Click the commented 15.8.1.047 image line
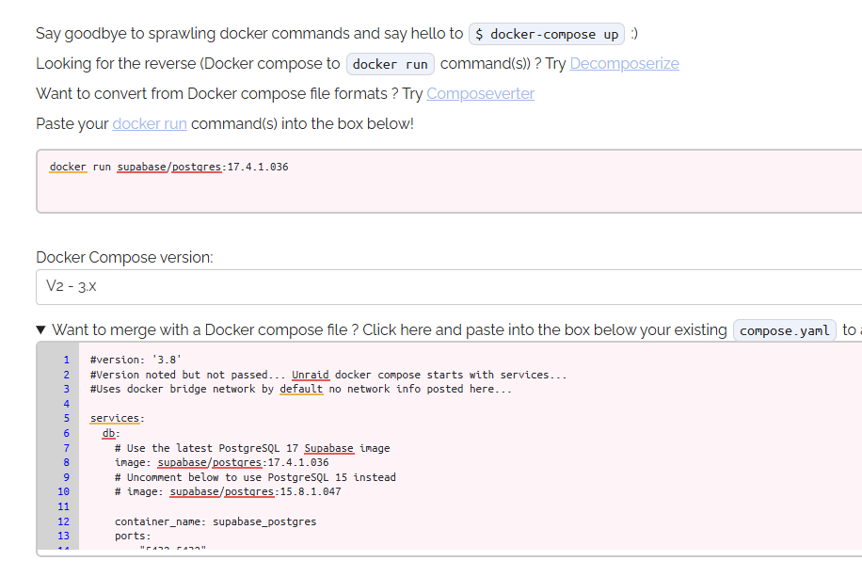Image resolution: width=862 pixels, height=577 pixels. coord(228,491)
